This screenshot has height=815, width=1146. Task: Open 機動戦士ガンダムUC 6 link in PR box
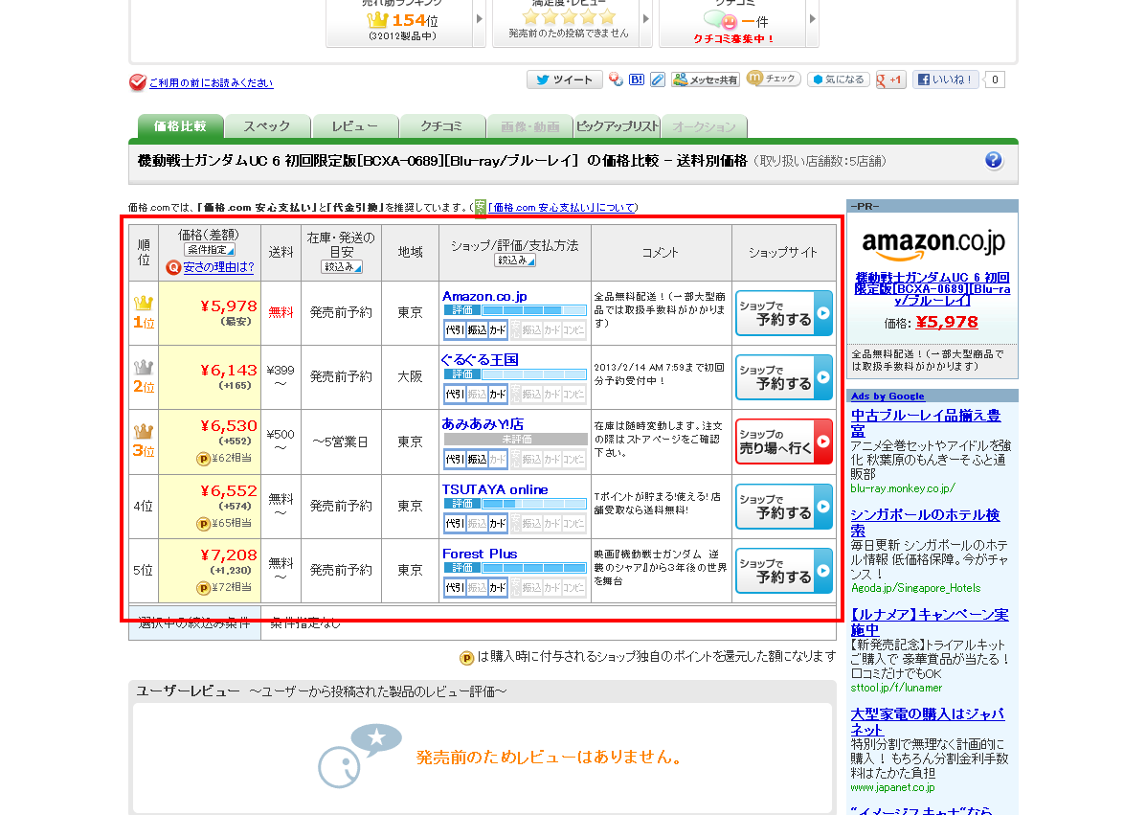tap(933, 288)
